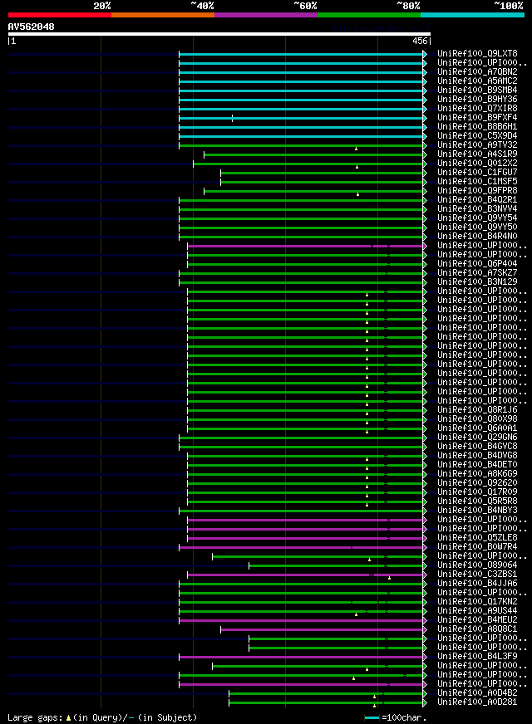This screenshot has height=724, width=532.
Task: Open hit UniRef100_Q5R5R8
Action: pyautogui.click(x=477, y=501)
